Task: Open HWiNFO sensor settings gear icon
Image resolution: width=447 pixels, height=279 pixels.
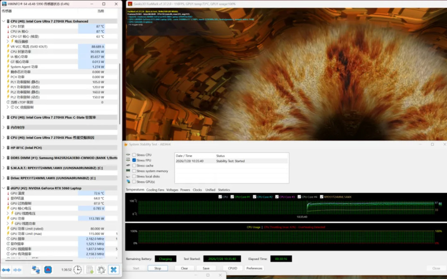Action: pyautogui.click(x=102, y=270)
